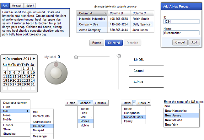This screenshot has width=204, height=140.
Task: Open Mail submenu arrow under Connect
Action: (91, 117)
